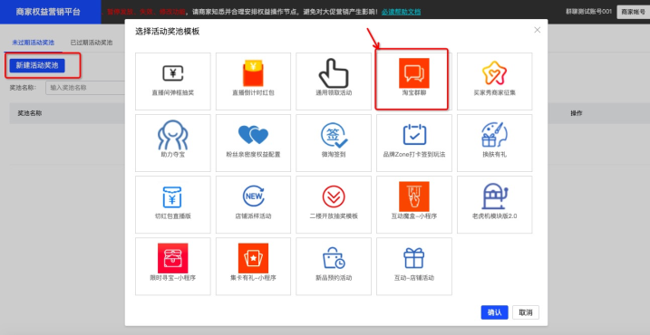This screenshot has height=335, width=650.
Task: Choose the 切红包直播版 envelope icon
Action: point(173,196)
